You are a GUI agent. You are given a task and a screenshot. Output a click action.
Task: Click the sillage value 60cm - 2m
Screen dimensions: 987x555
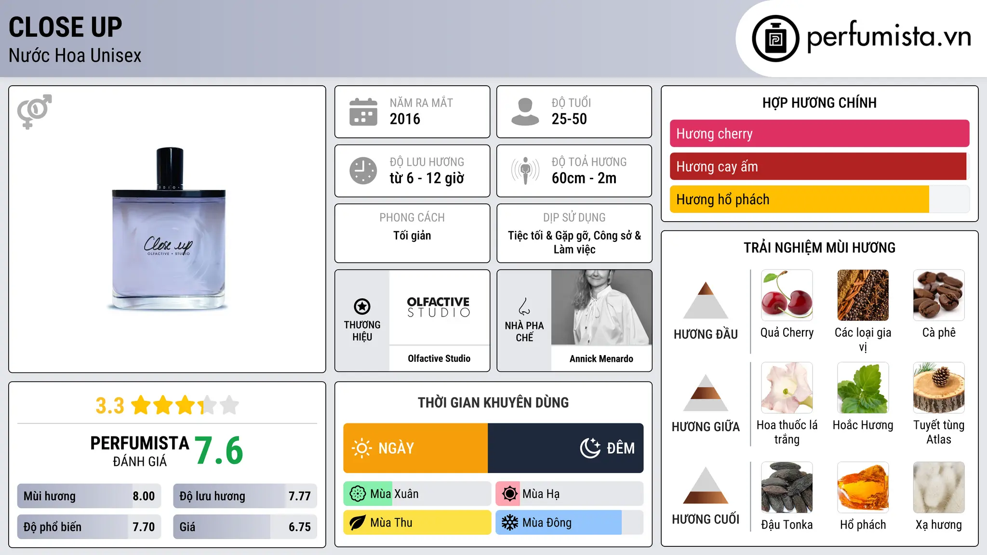[584, 178]
